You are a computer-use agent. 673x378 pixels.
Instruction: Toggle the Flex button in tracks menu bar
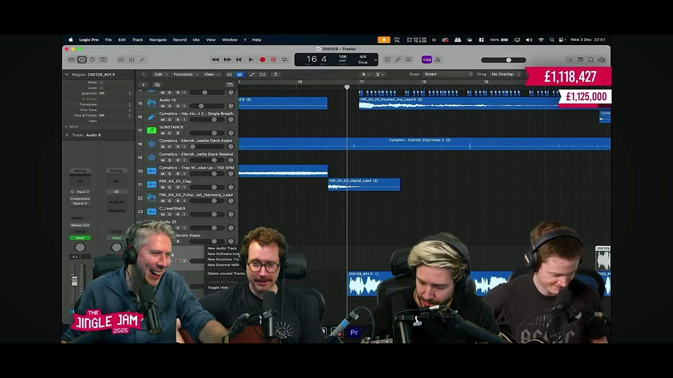[262, 75]
